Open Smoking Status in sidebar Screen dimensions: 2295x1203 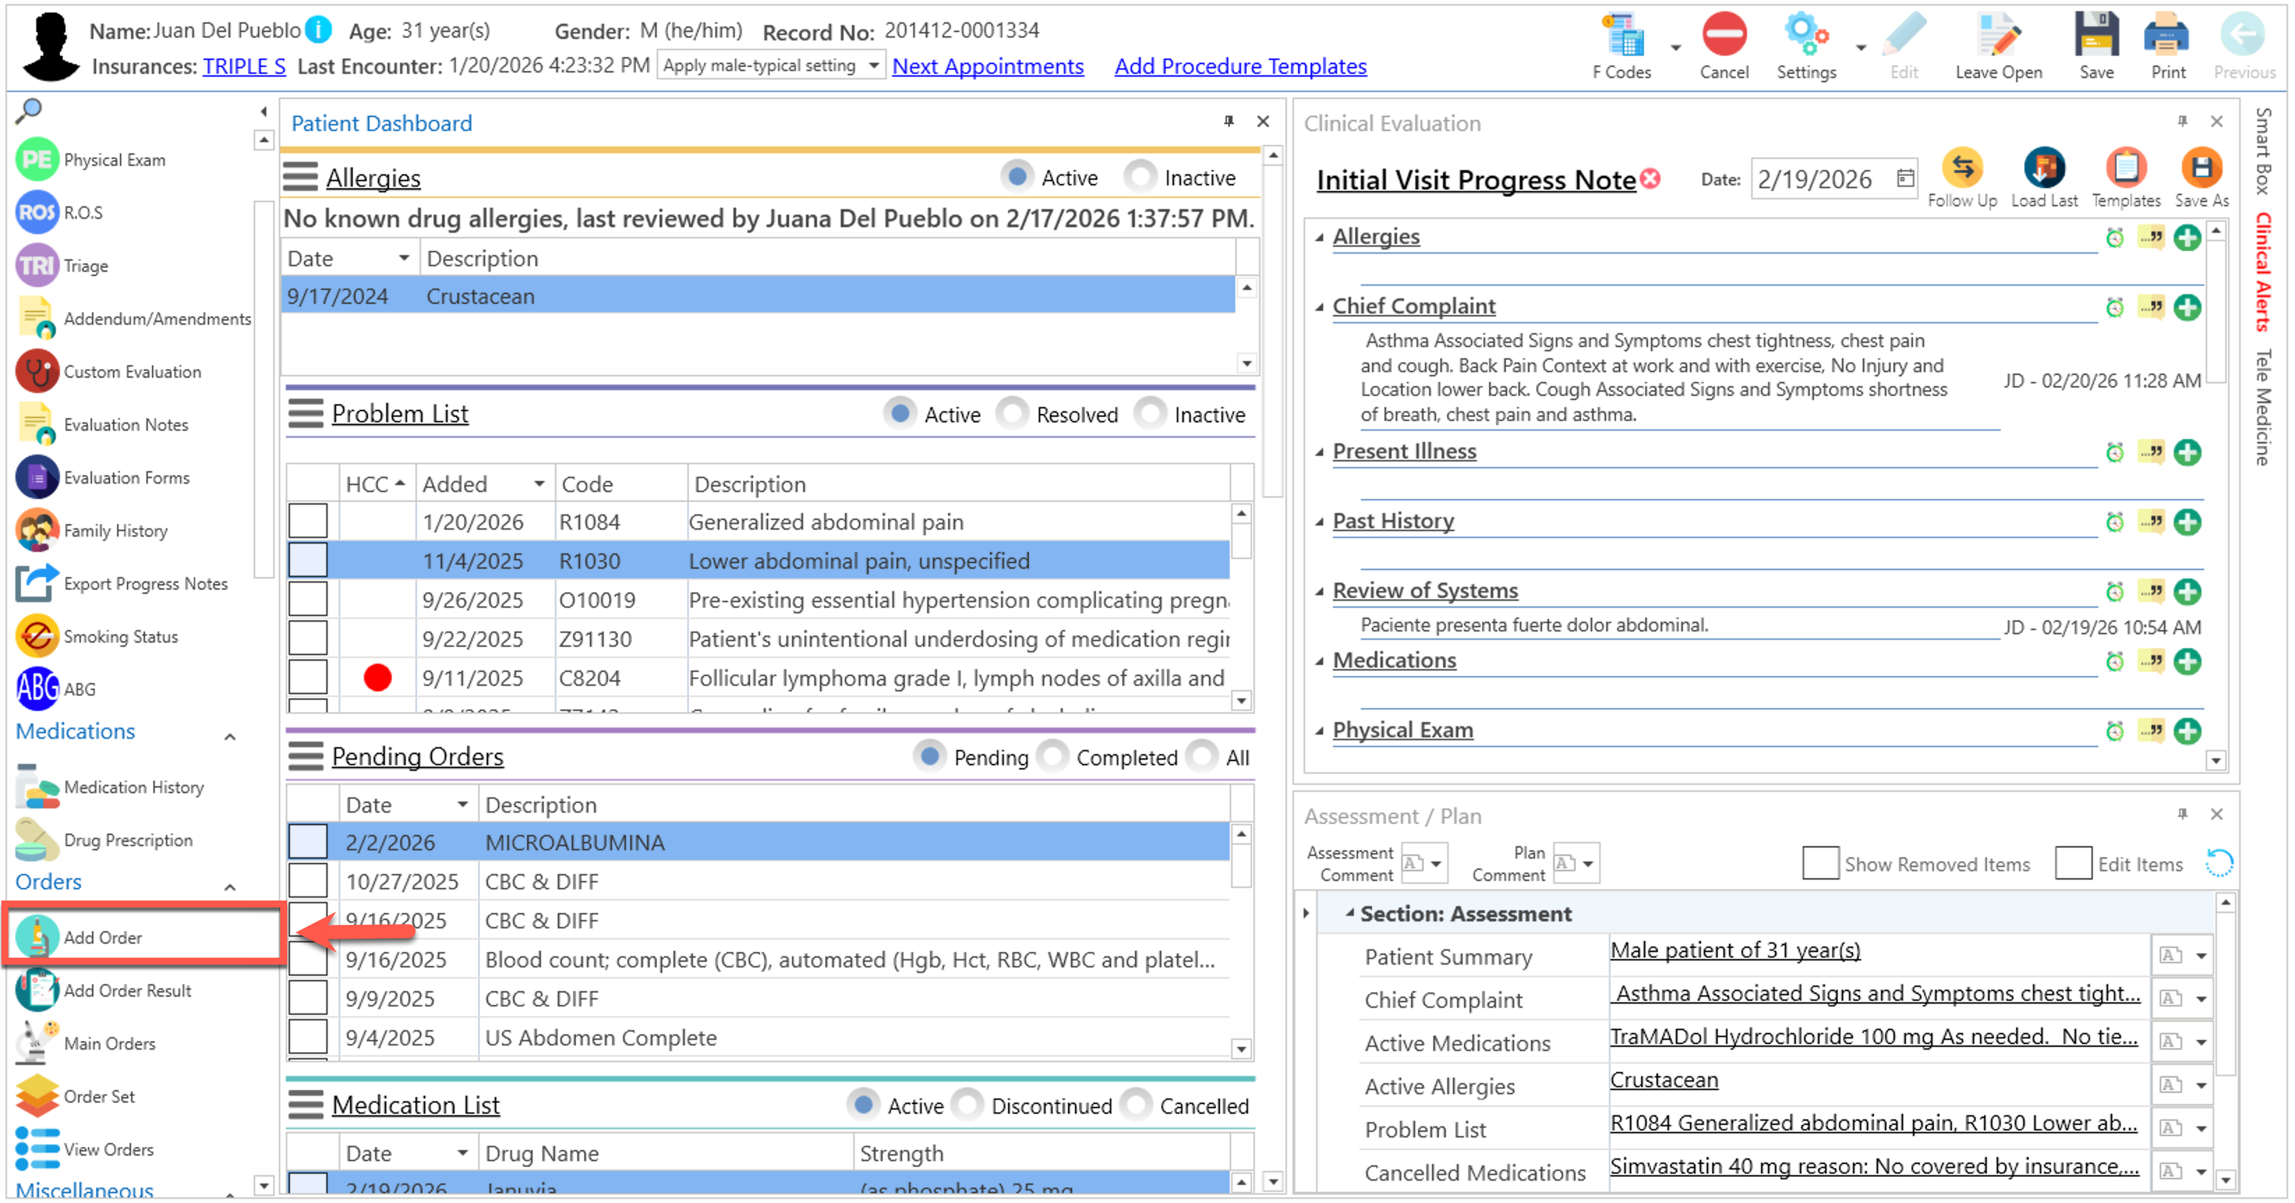(x=121, y=636)
